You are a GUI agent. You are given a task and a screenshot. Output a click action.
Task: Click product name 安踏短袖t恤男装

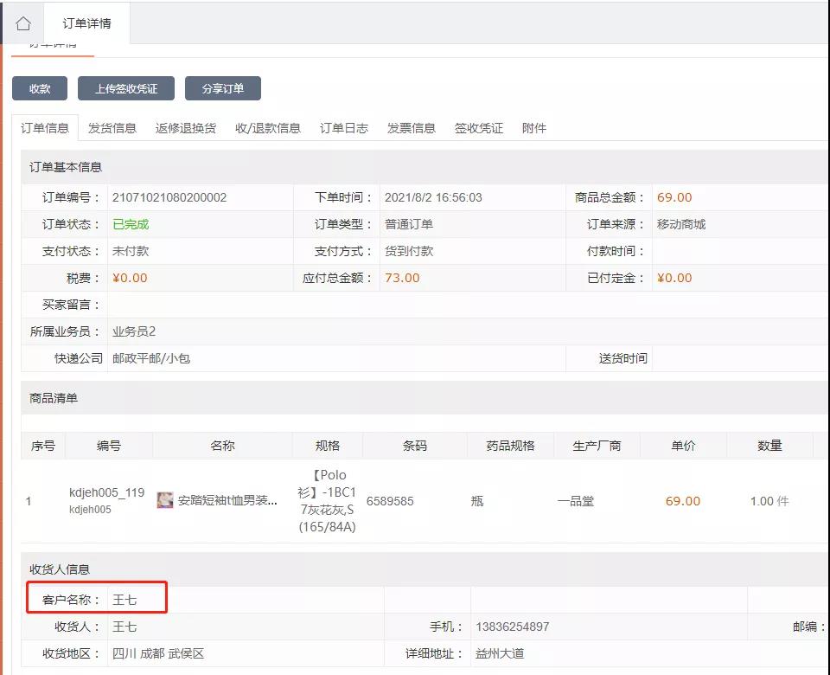(227, 501)
